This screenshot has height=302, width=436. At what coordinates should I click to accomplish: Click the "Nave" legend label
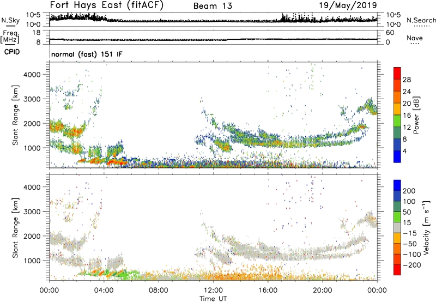(x=415, y=38)
